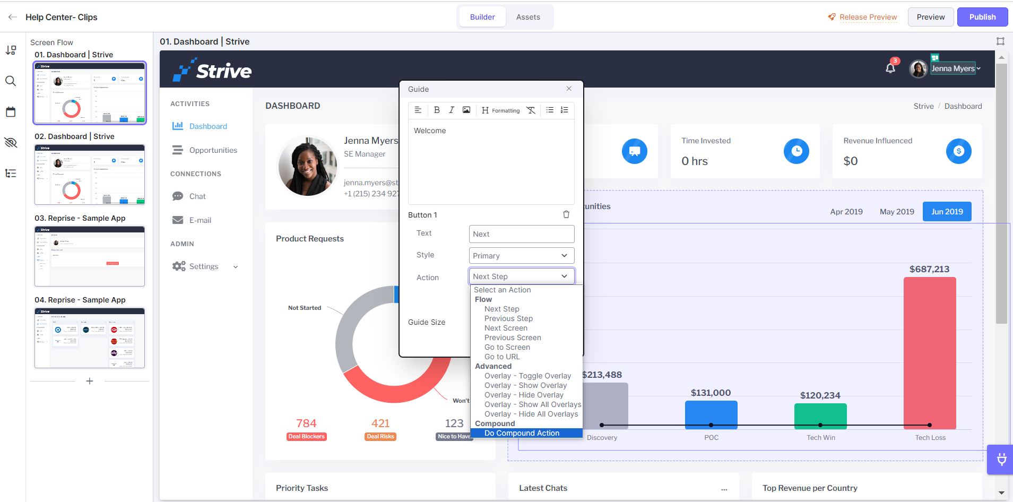Click the Publish button
This screenshot has width=1013, height=502.
(982, 17)
